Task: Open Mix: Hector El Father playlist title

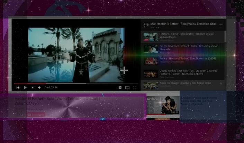Action: pos(183,24)
